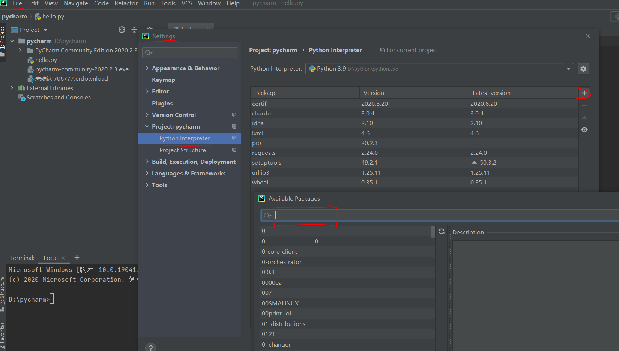Expand Tools settings category
The image size is (619, 351).
pos(147,185)
